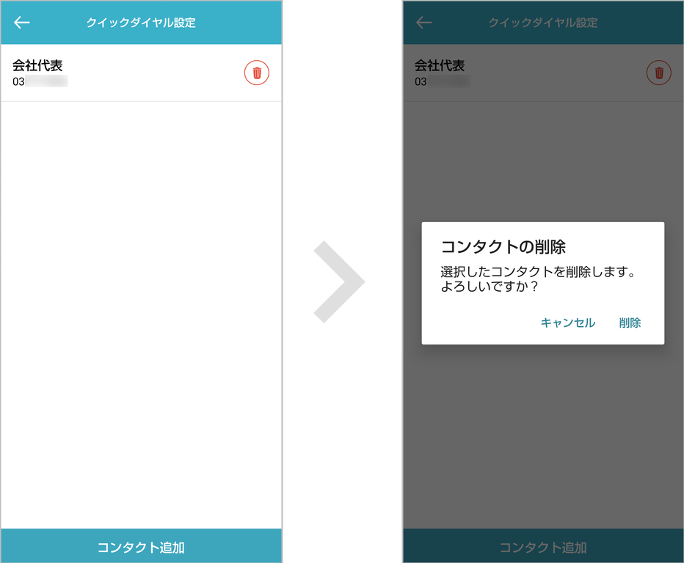The image size is (684, 563).
Task: Tap the red trash icon on the undimmed screen
Action: point(257,73)
